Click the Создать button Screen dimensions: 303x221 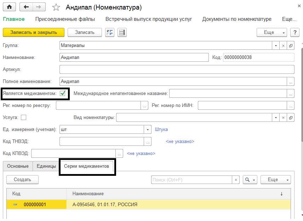coord(22,180)
